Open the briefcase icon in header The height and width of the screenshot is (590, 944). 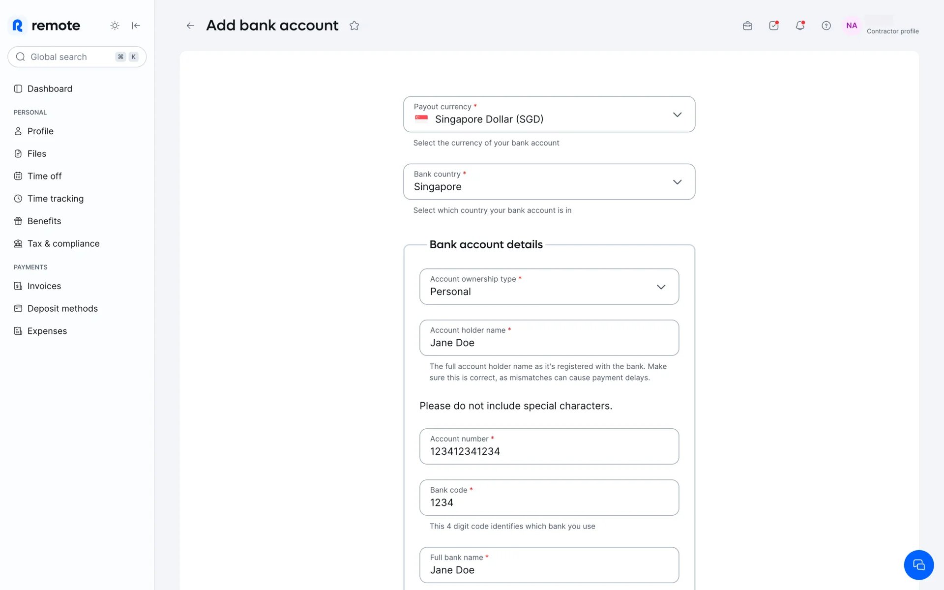tap(747, 26)
